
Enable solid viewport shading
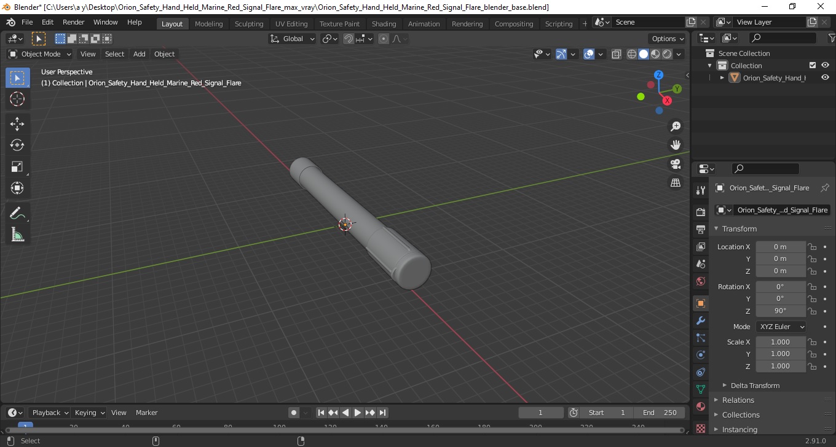(x=644, y=54)
